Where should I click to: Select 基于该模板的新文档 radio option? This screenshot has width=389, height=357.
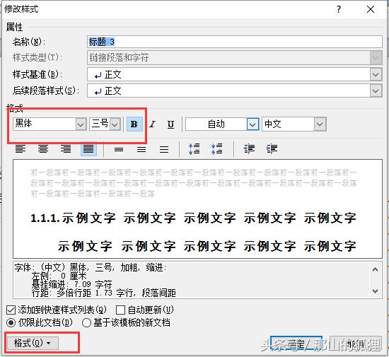click(x=86, y=323)
